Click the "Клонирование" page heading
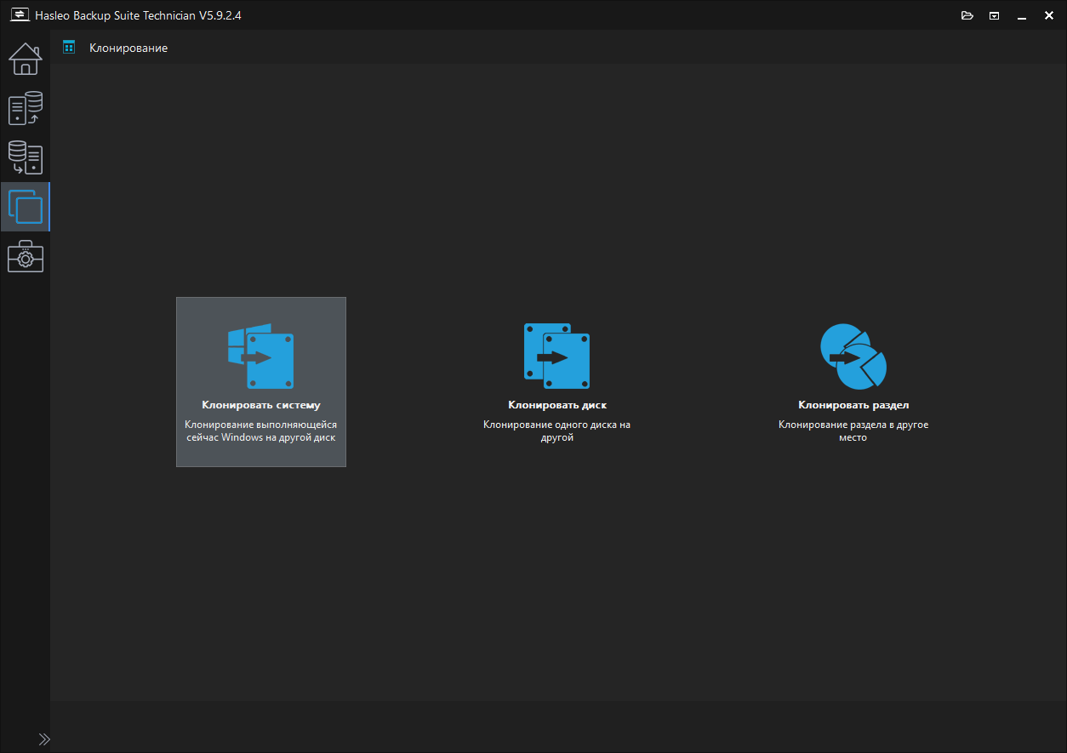Viewport: 1067px width, 753px height. click(x=128, y=48)
